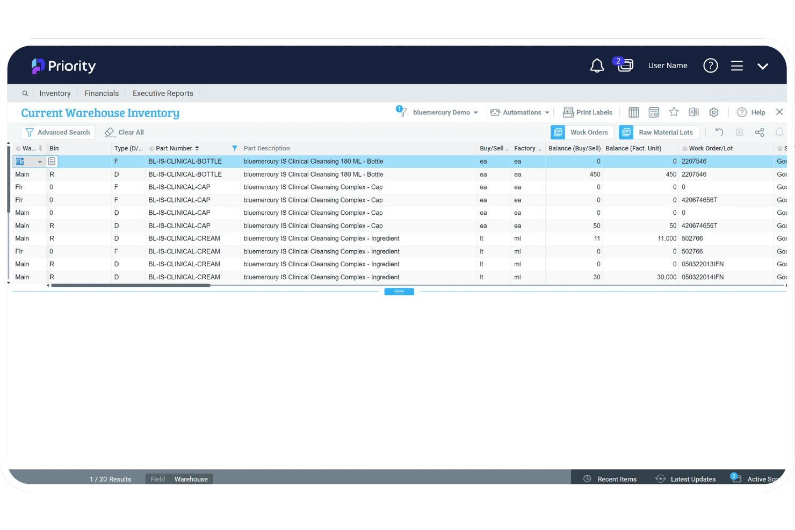Image resolution: width=795 pixels, height=530 pixels.
Task: Expand the Automations dropdown
Action: [519, 112]
